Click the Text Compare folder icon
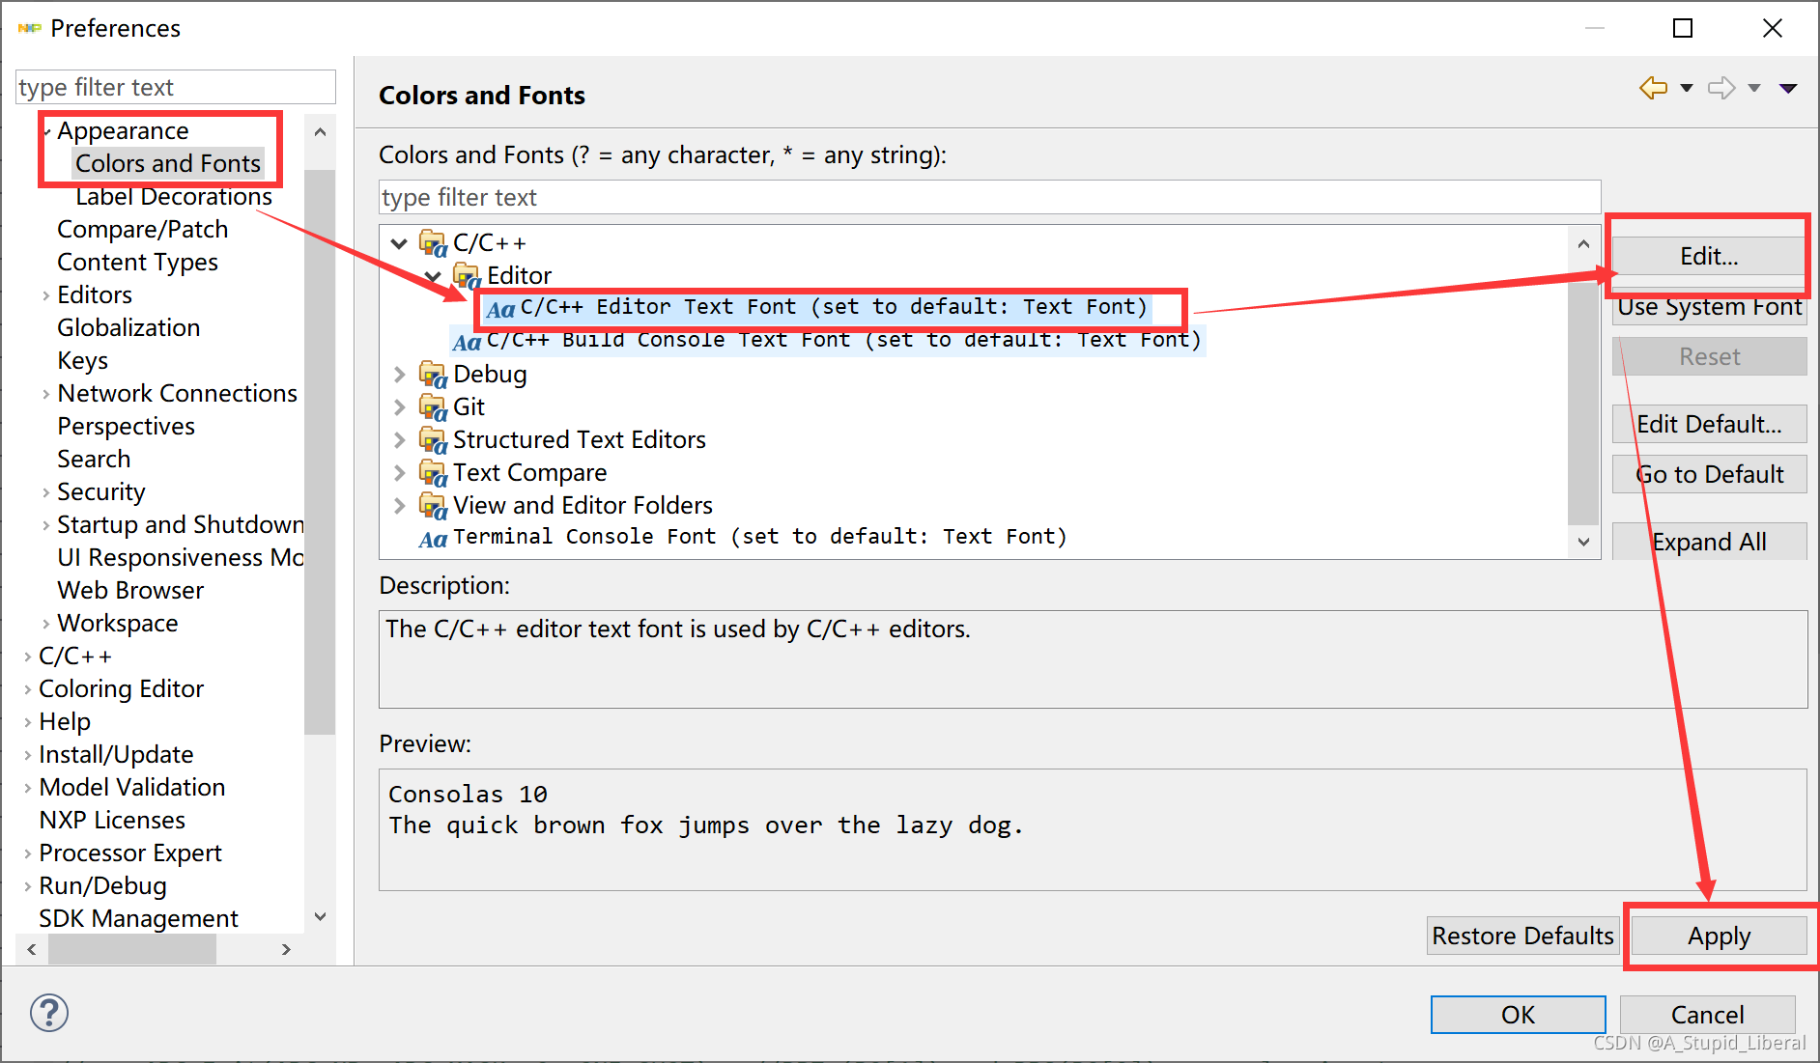The image size is (1820, 1063). tap(433, 473)
